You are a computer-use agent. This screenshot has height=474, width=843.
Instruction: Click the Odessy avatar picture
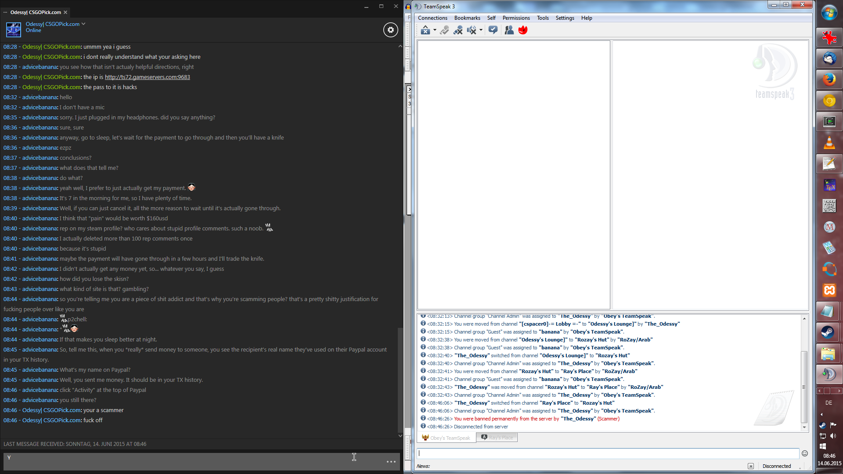pyautogui.click(x=14, y=30)
